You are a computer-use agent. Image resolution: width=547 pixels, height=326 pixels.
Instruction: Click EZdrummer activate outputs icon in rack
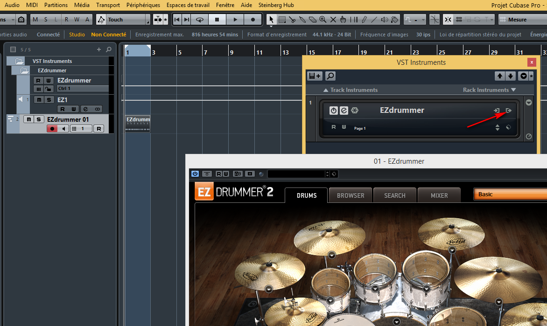(x=509, y=111)
